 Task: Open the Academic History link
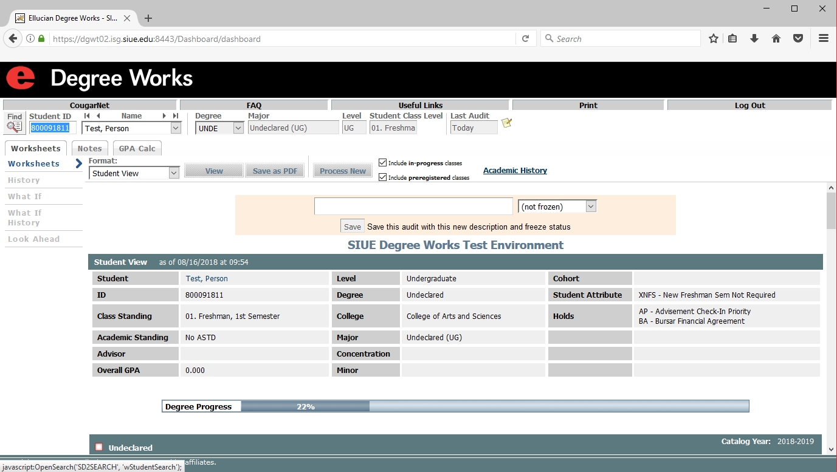point(515,171)
